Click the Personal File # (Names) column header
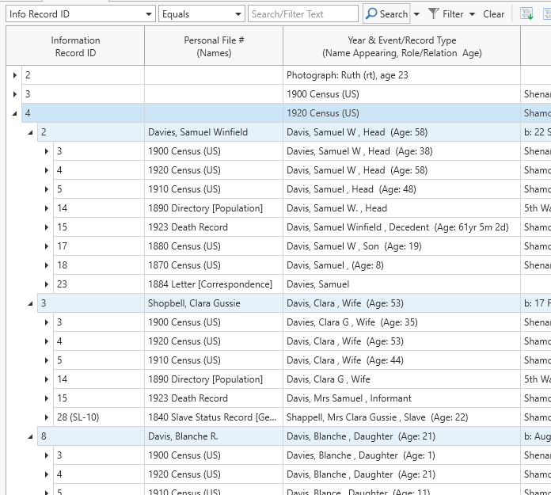 pyautogui.click(x=214, y=46)
